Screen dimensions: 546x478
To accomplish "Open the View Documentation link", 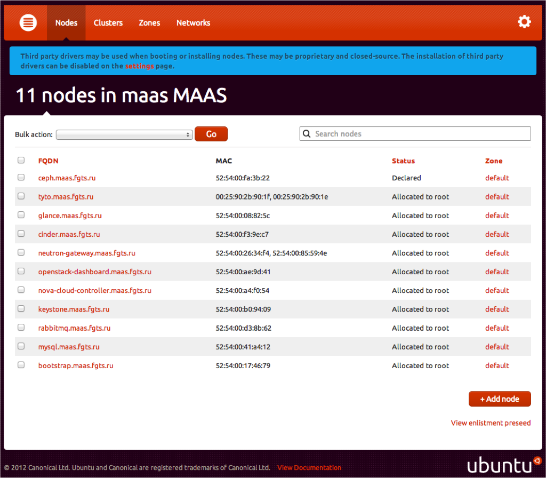I will tap(309, 467).
